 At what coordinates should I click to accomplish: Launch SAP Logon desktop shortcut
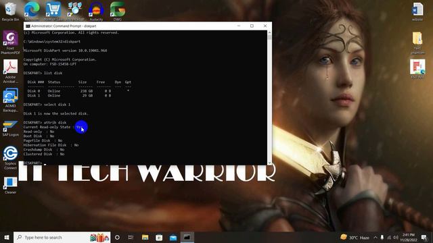pos(11,128)
